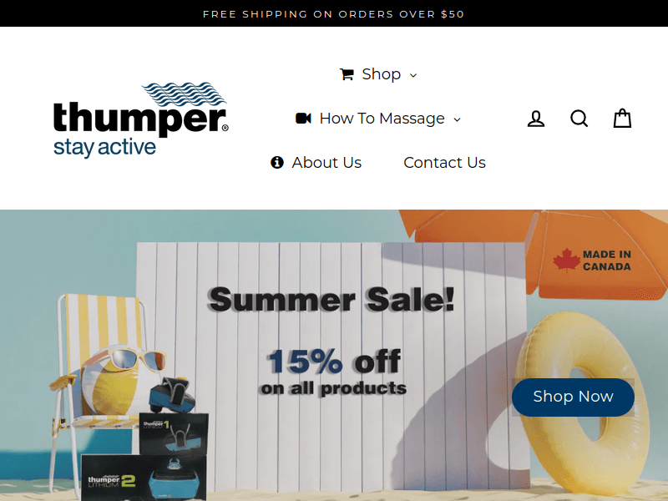Click the Thumper wave logo graphic
Screen dimensions: 668x501
[x=184, y=94]
